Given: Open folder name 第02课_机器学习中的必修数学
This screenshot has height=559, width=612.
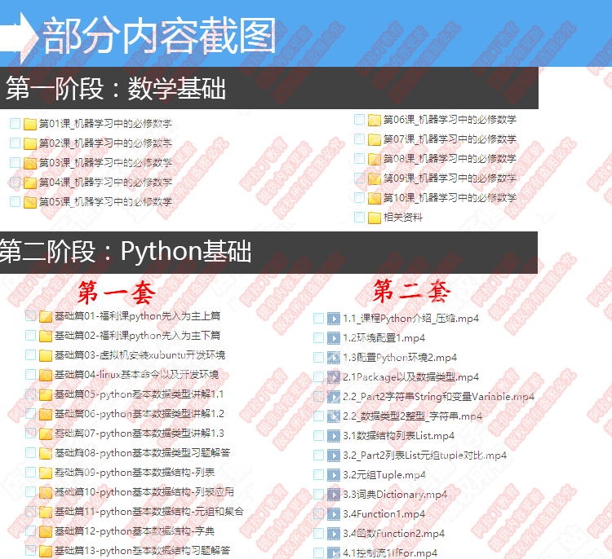Looking at the screenshot, I should click(105, 143).
